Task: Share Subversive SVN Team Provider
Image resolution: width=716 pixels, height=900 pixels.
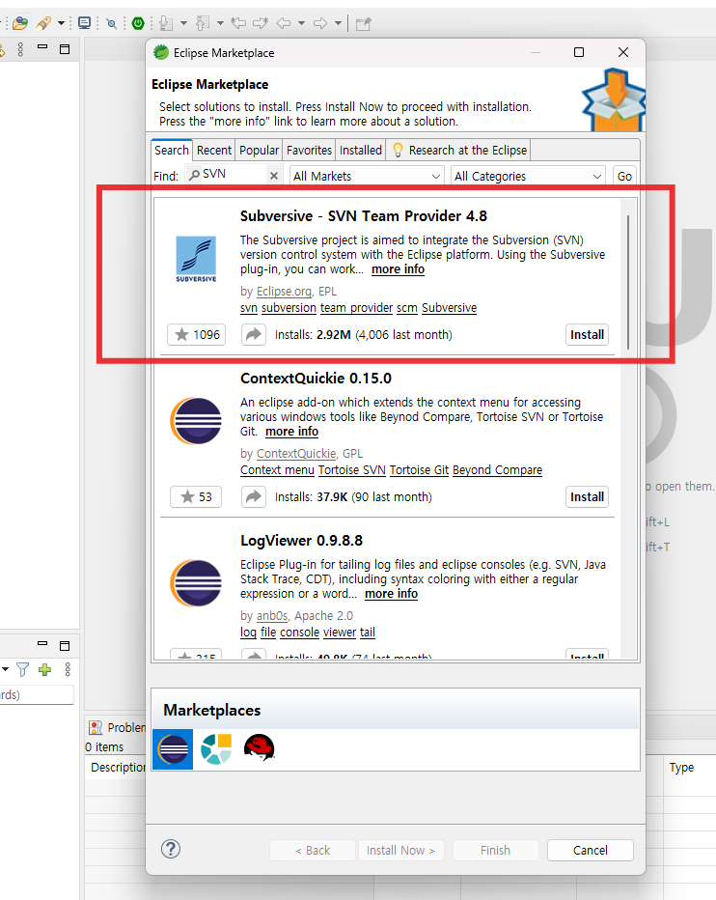Action: [254, 335]
